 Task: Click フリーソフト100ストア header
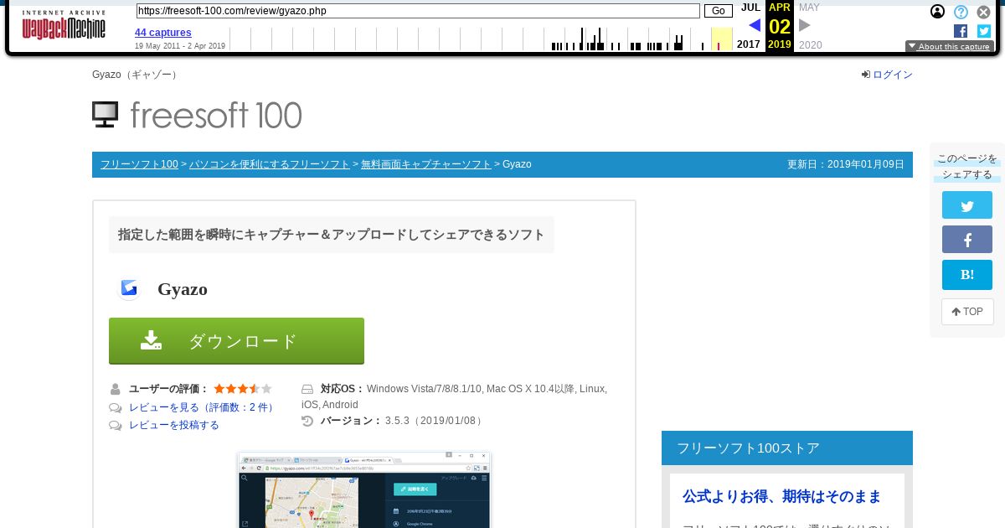click(787, 448)
